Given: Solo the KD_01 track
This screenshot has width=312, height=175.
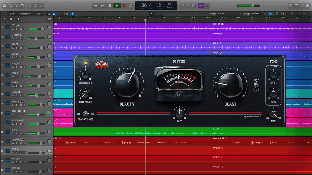Looking at the screenshot, I should point(17,48).
